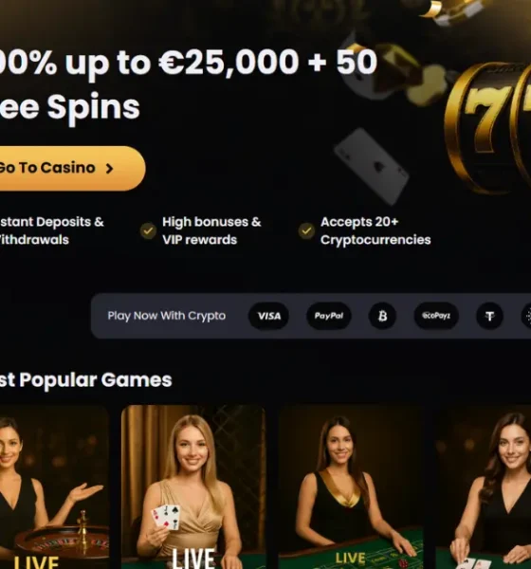
Task: Click the Instant Deposits & Withdrawals text
Action: (x=51, y=230)
